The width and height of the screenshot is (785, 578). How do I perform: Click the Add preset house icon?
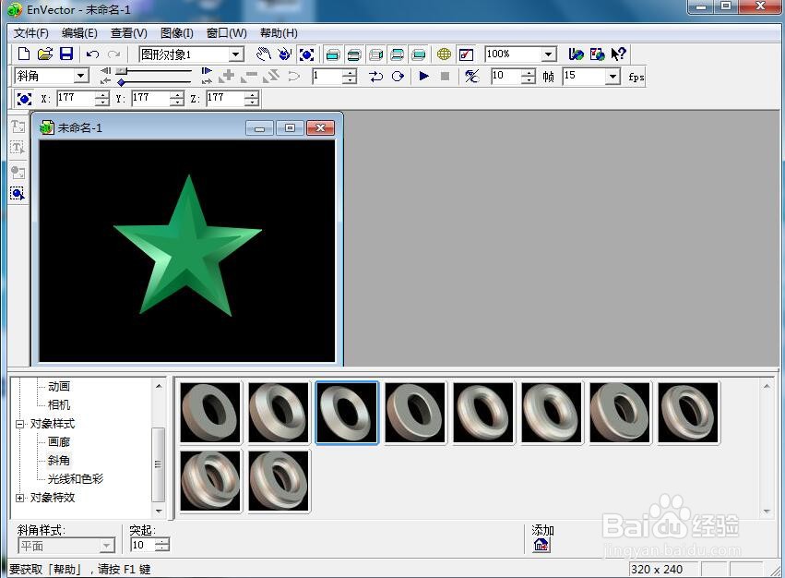coord(541,545)
